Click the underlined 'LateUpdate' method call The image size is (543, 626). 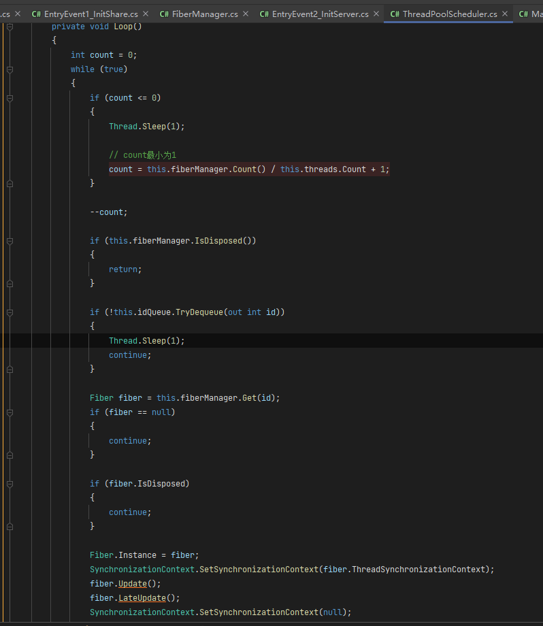[x=142, y=598]
